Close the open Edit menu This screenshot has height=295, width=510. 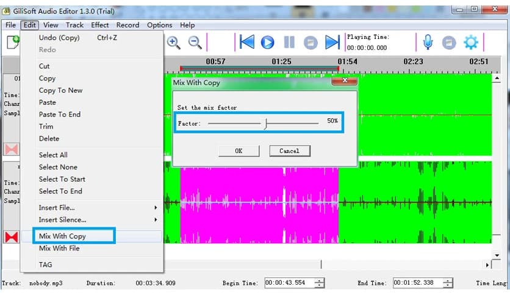coord(30,25)
